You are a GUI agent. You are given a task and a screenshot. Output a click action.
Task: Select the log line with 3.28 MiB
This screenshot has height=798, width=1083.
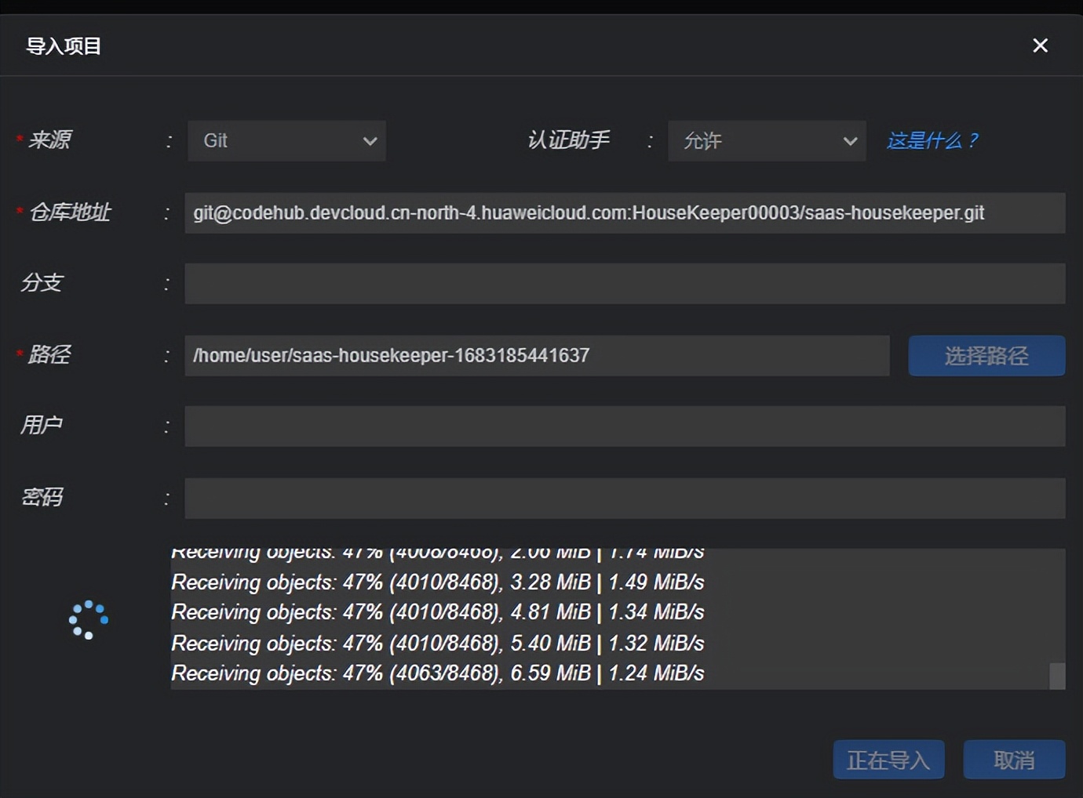437,582
